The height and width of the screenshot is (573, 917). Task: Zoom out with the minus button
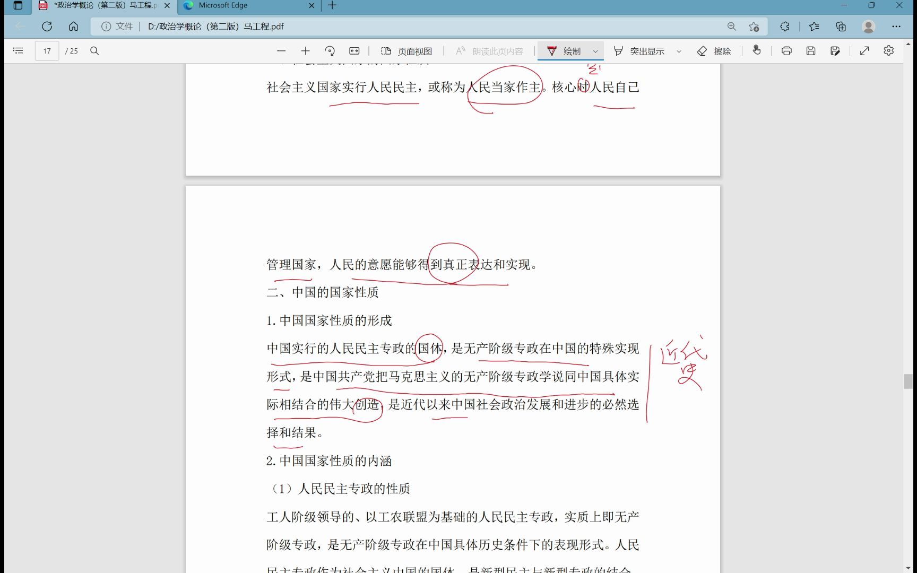(x=281, y=51)
